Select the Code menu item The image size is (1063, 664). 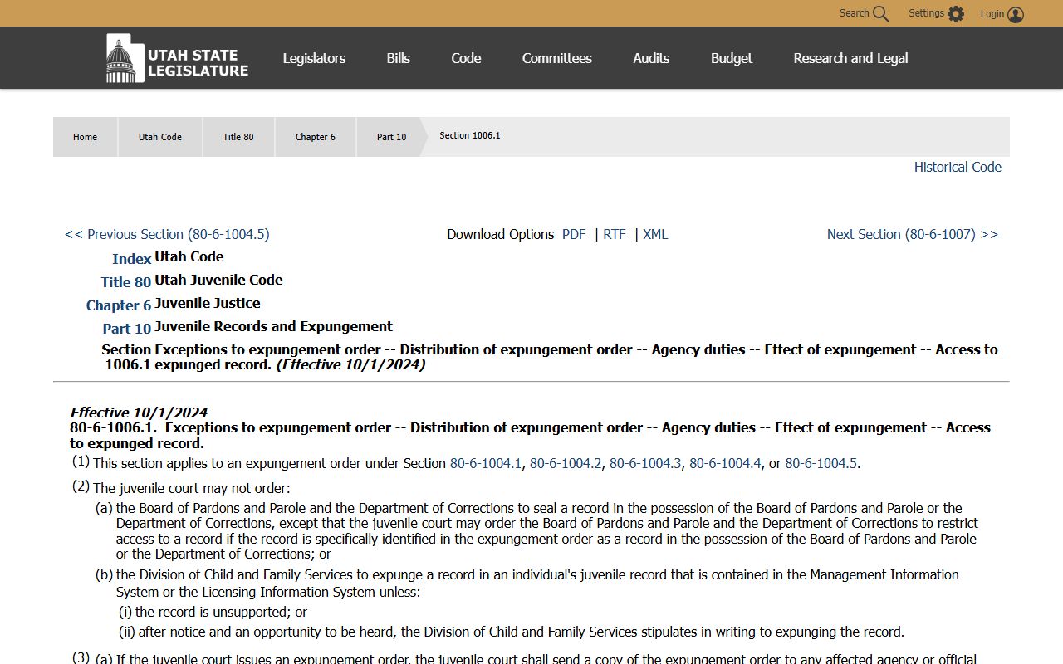point(466,58)
